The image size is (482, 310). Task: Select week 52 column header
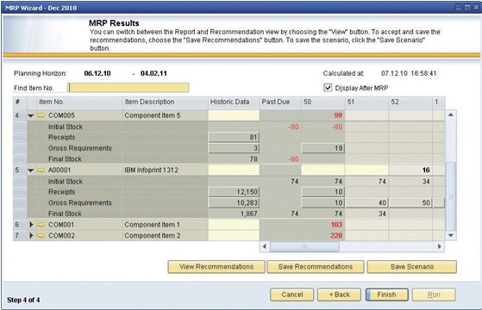point(410,102)
